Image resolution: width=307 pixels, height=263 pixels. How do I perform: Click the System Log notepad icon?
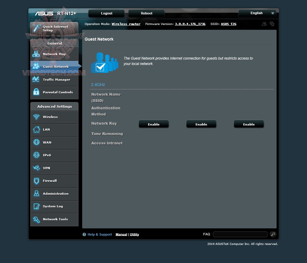coord(37,206)
